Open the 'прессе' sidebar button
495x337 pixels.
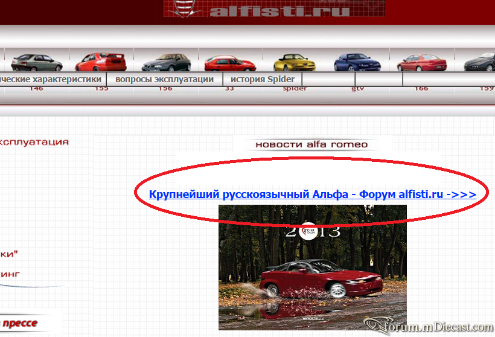pyautogui.click(x=19, y=323)
